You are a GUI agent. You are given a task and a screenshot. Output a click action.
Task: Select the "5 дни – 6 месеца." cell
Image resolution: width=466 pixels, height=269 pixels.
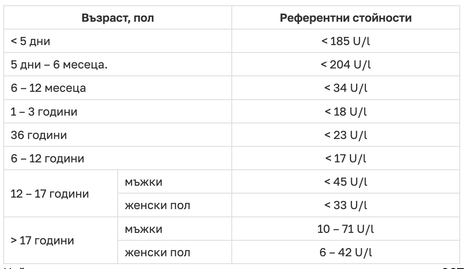(x=59, y=65)
